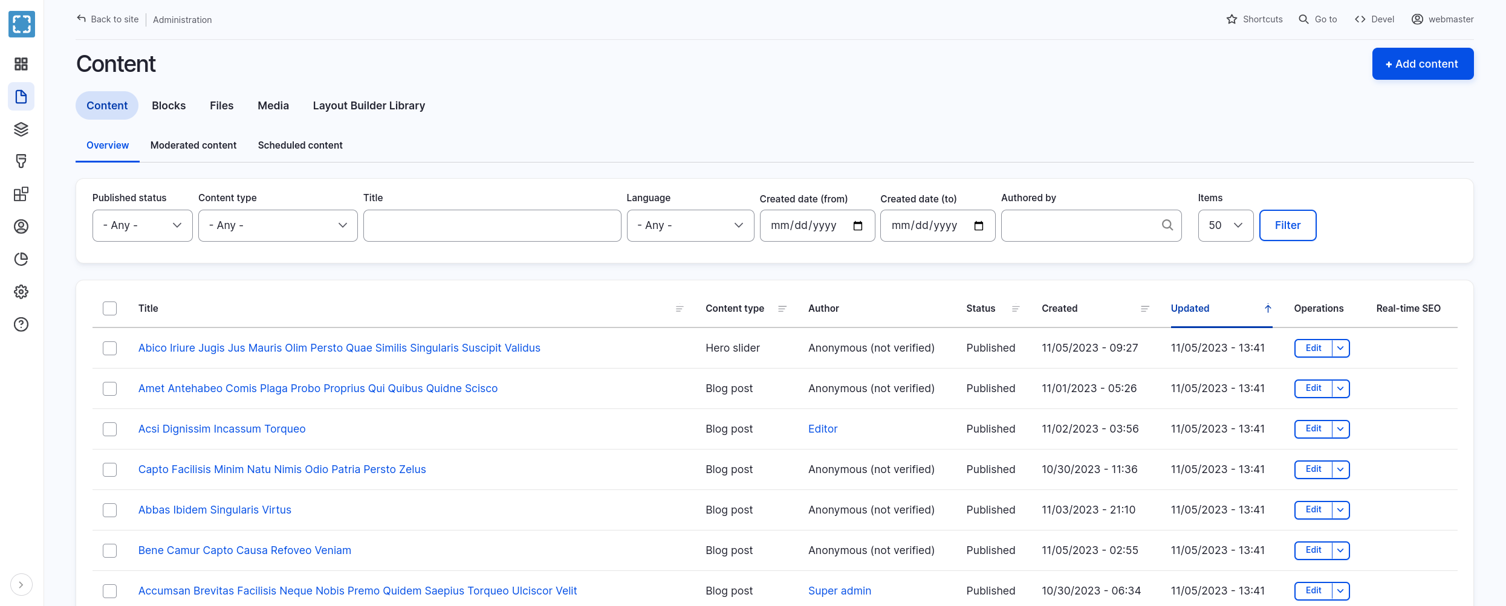The height and width of the screenshot is (606, 1506).
Task: Open the Content type filter dropdown
Action: (x=278, y=225)
